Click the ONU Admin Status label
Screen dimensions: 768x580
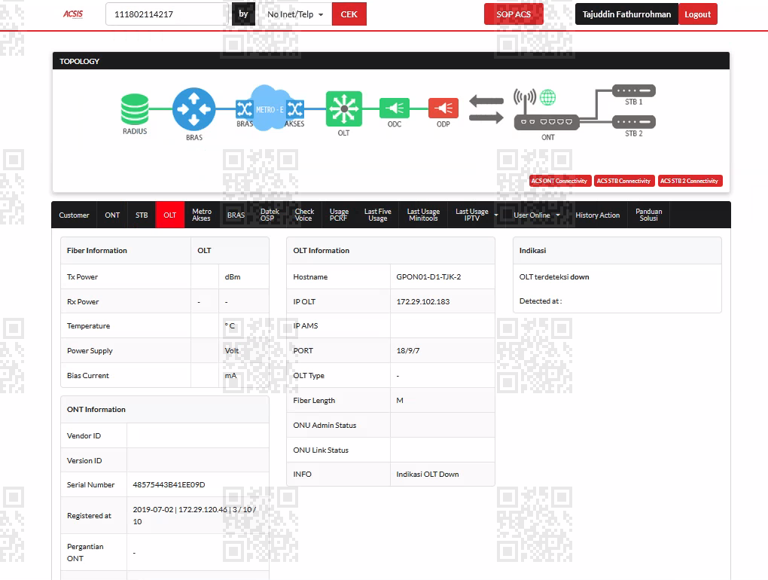tap(325, 425)
